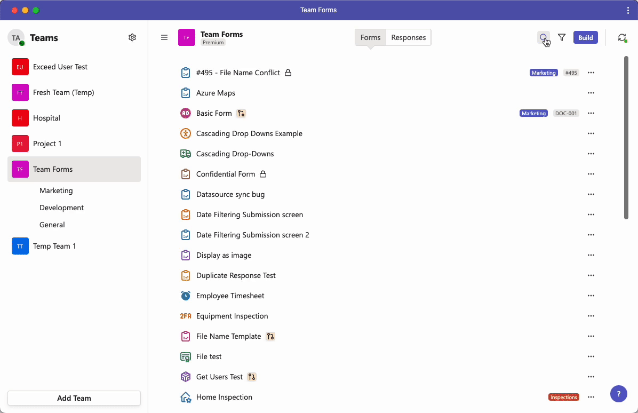Image resolution: width=638 pixels, height=413 pixels.
Task: Open more options for File test
Action: click(591, 356)
